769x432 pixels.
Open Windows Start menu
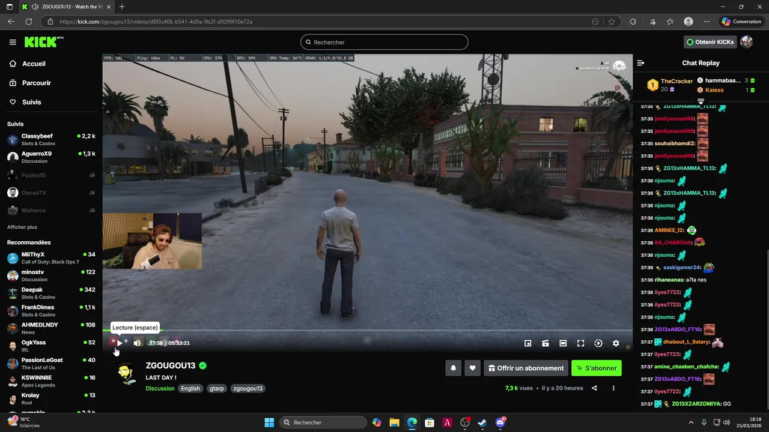pyautogui.click(x=269, y=422)
